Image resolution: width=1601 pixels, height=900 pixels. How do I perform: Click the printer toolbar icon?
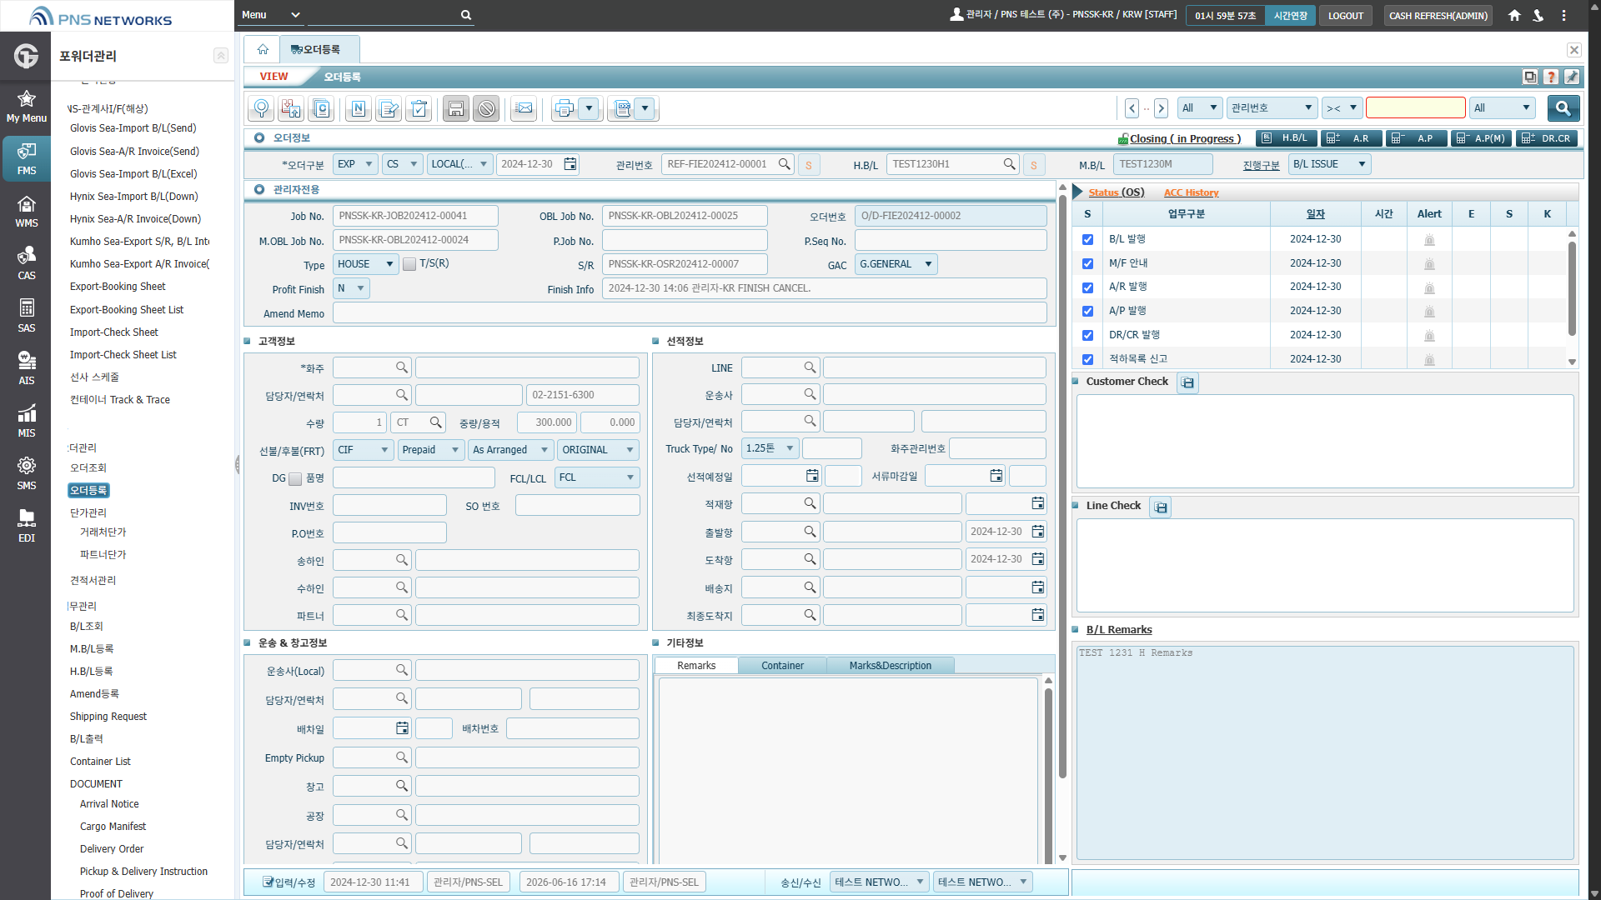[x=565, y=108]
